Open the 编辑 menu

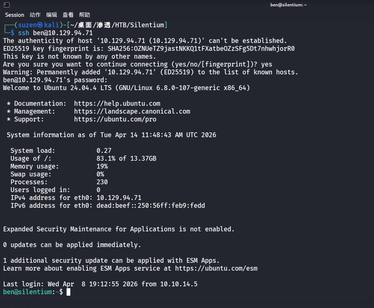(x=52, y=15)
